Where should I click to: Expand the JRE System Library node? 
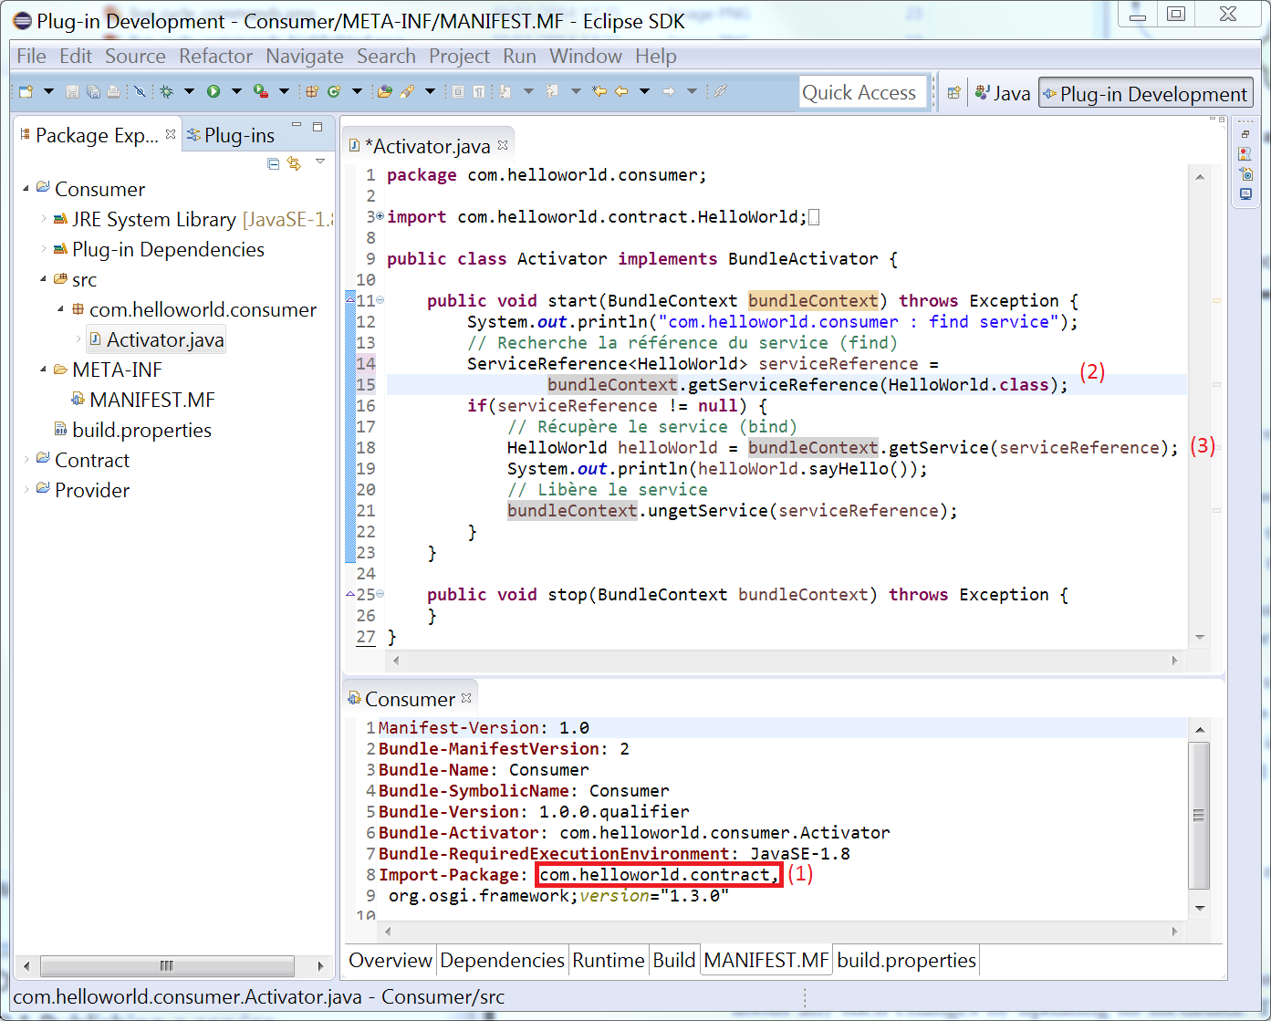click(43, 219)
